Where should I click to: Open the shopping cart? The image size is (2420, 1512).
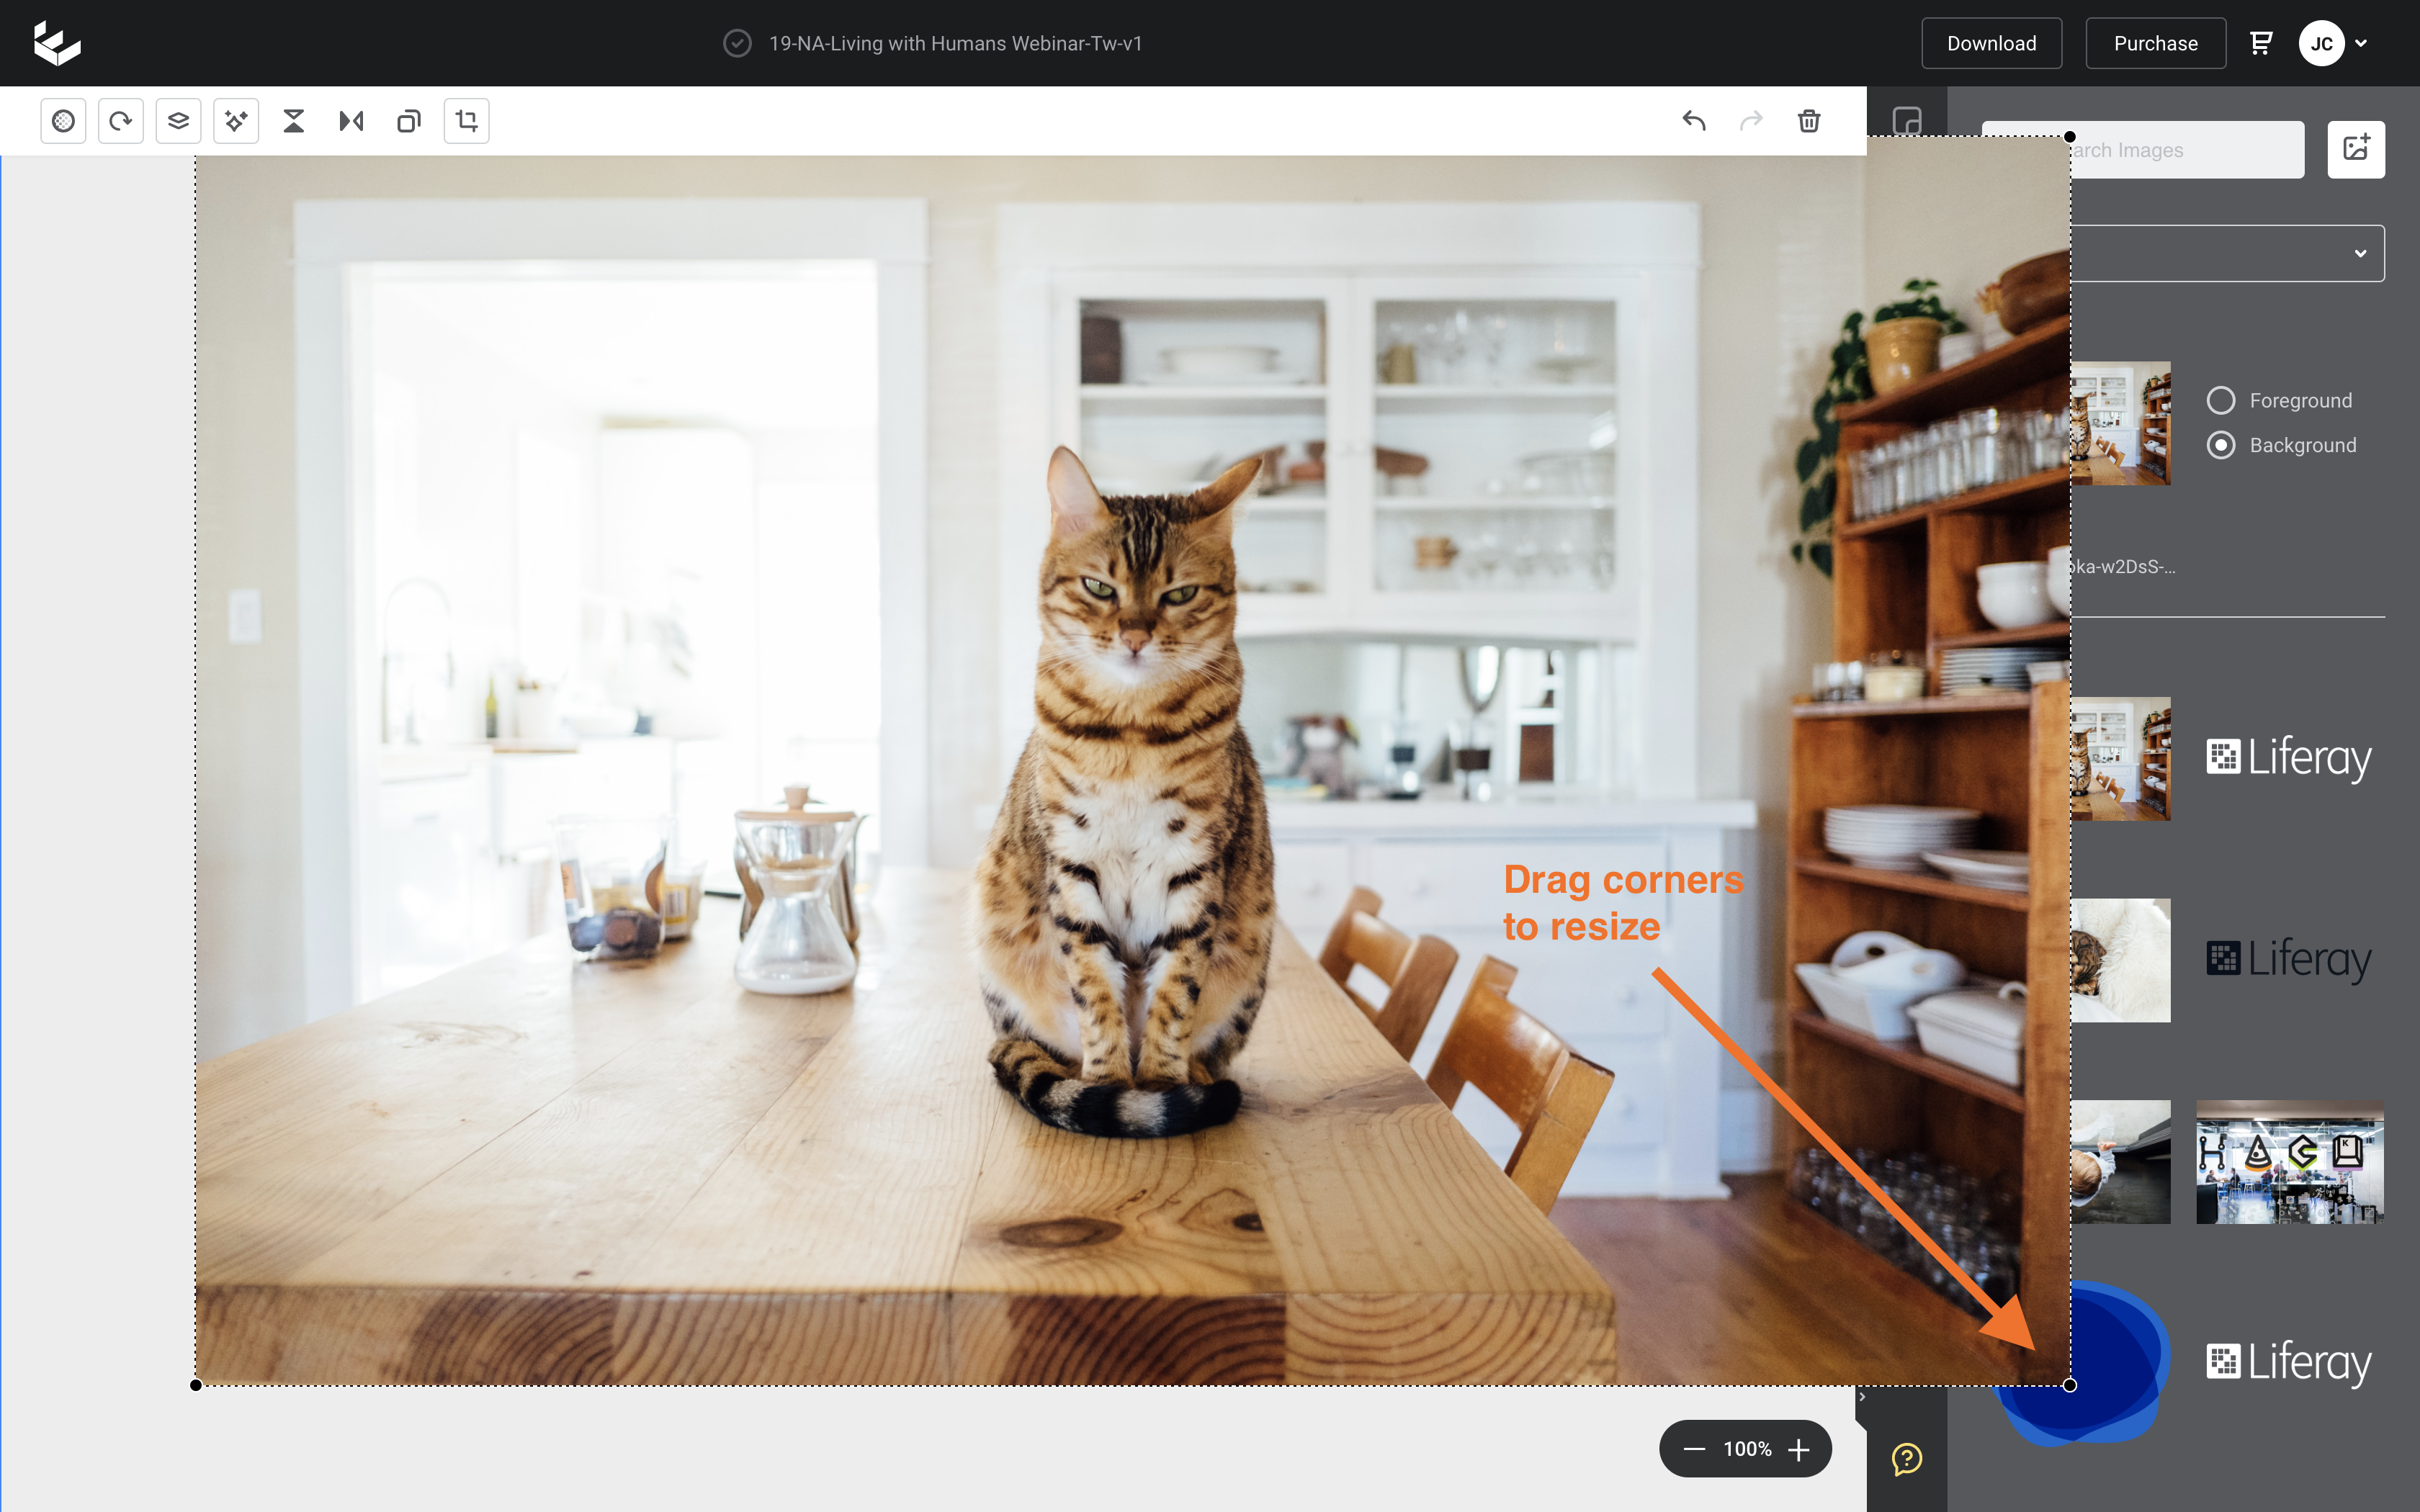(2261, 43)
